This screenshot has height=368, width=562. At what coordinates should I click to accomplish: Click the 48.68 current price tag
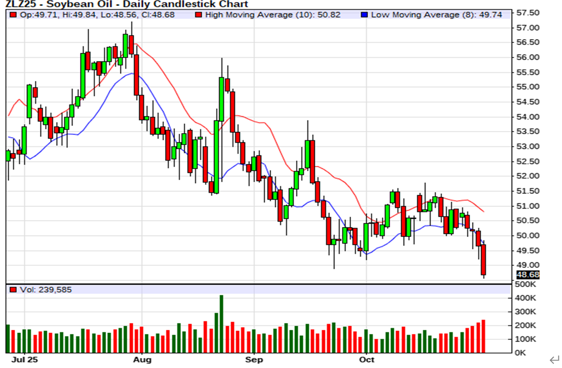pyautogui.click(x=528, y=275)
